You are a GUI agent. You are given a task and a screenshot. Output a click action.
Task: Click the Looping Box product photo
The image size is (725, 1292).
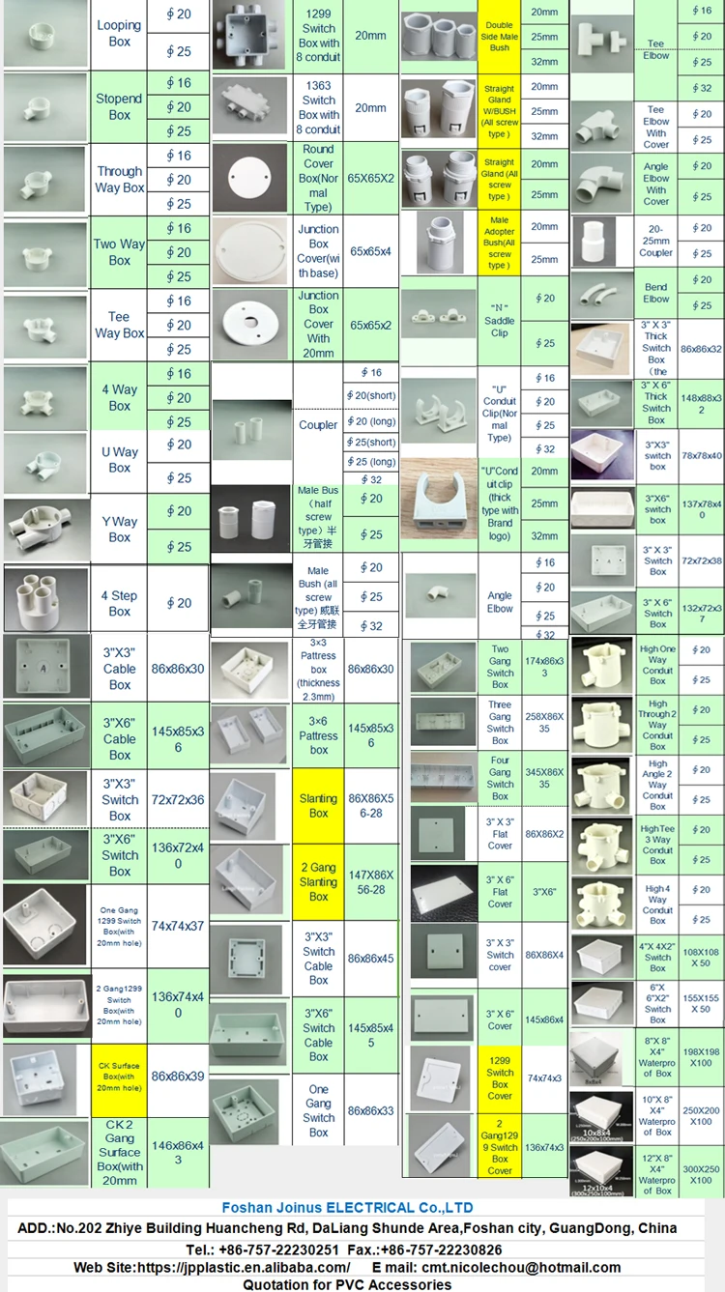(45, 34)
